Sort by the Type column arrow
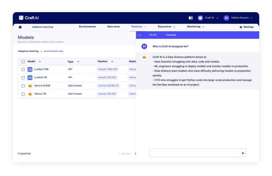Viewport: 272px width, 176px height. [x=78, y=62]
